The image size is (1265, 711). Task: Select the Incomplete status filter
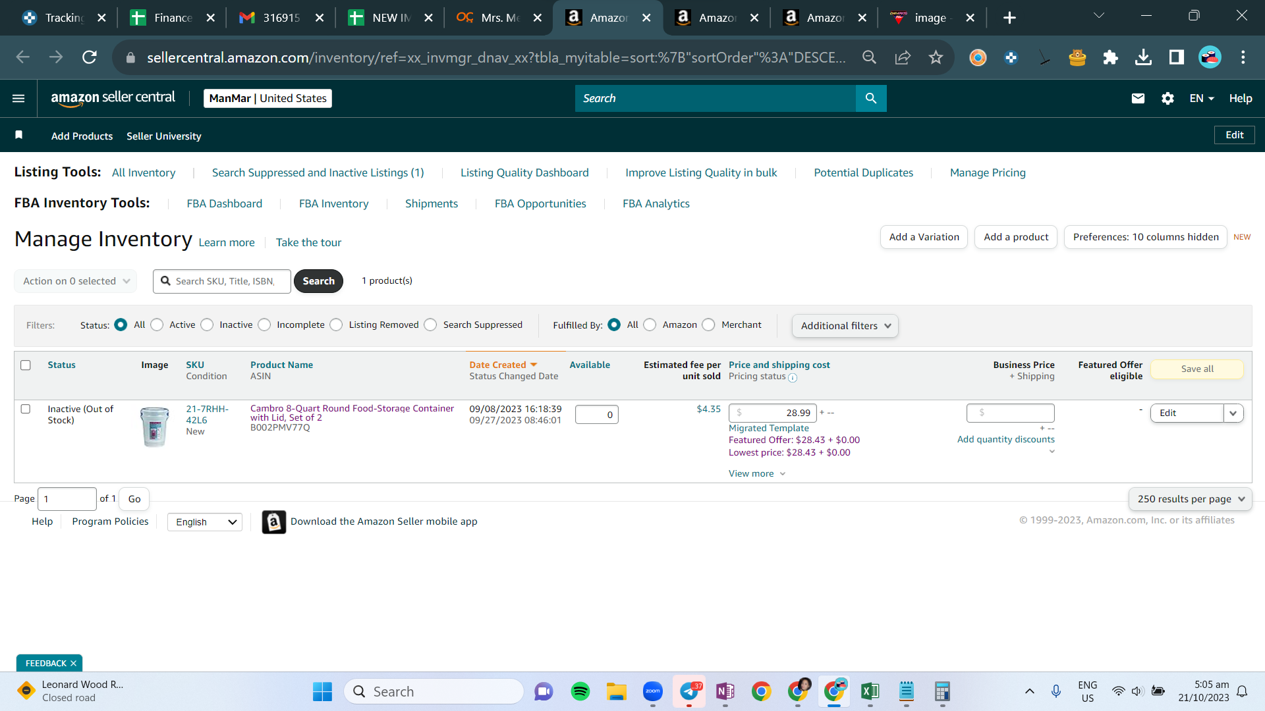coord(264,325)
